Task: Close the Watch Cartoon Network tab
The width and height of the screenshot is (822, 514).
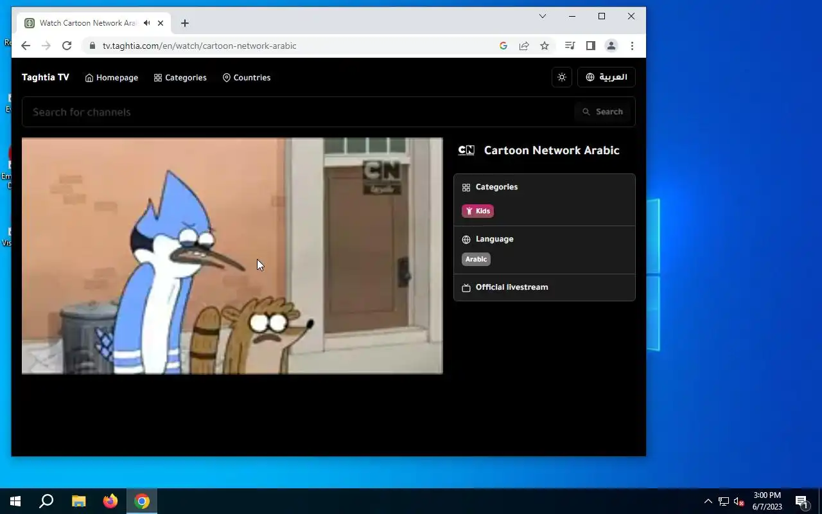Action: [x=161, y=23]
